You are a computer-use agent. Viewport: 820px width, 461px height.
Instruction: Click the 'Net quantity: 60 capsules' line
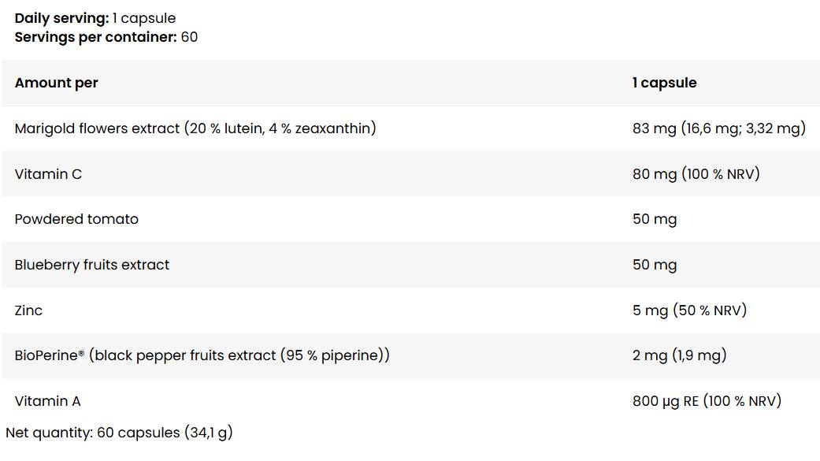point(119,433)
